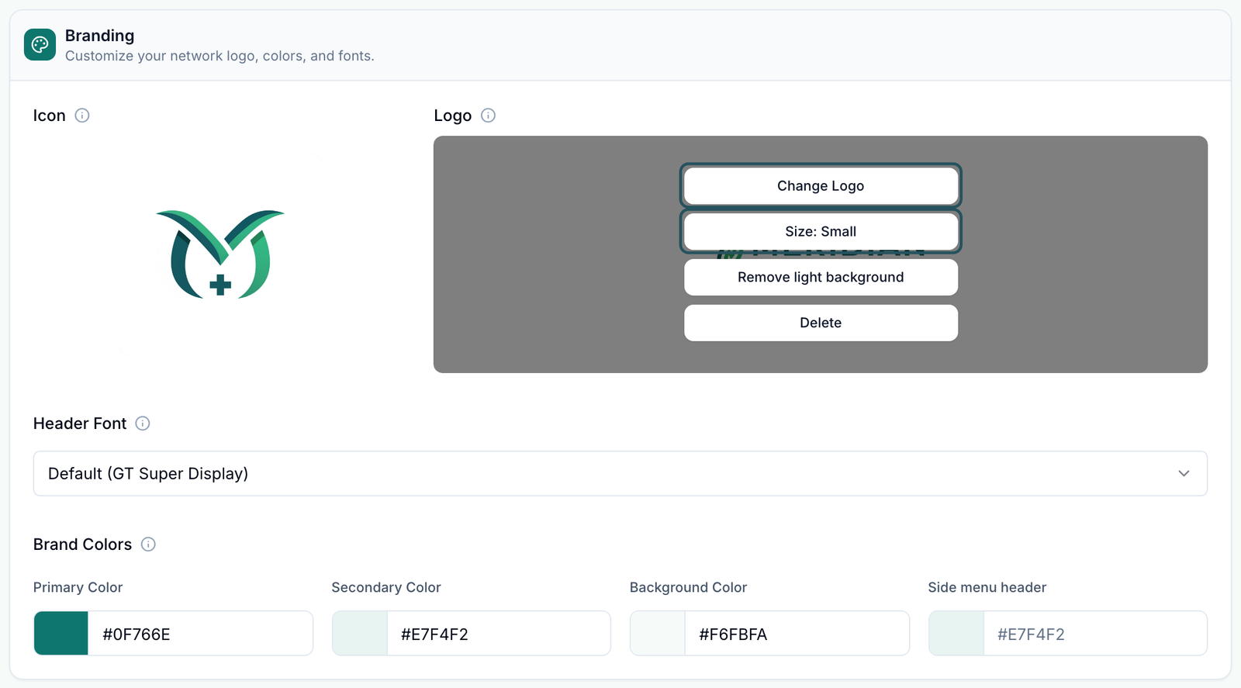Click the Side menu header label
This screenshot has width=1241, height=688.
[987, 587]
